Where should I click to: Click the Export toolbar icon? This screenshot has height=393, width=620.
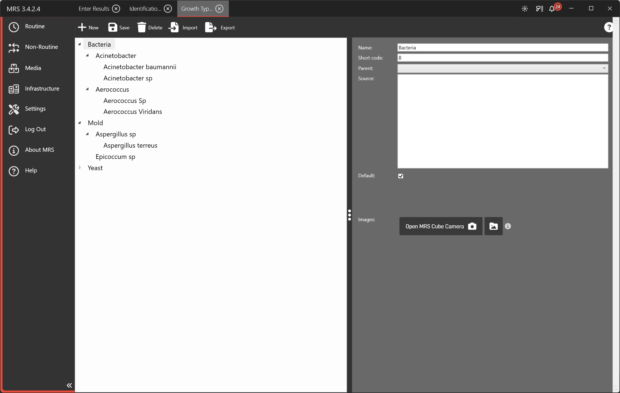pyautogui.click(x=211, y=27)
